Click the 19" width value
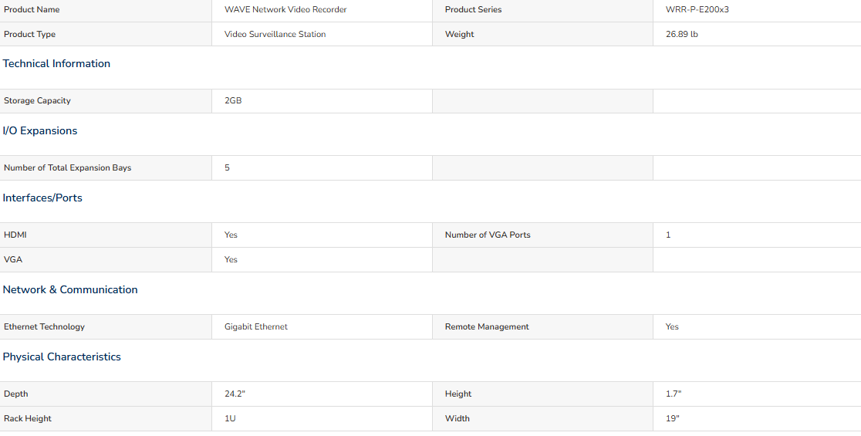Viewport: 861px width, 436px height. pos(673,418)
